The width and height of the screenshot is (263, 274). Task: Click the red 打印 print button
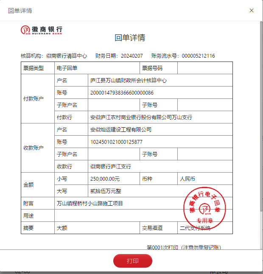pos(132,261)
